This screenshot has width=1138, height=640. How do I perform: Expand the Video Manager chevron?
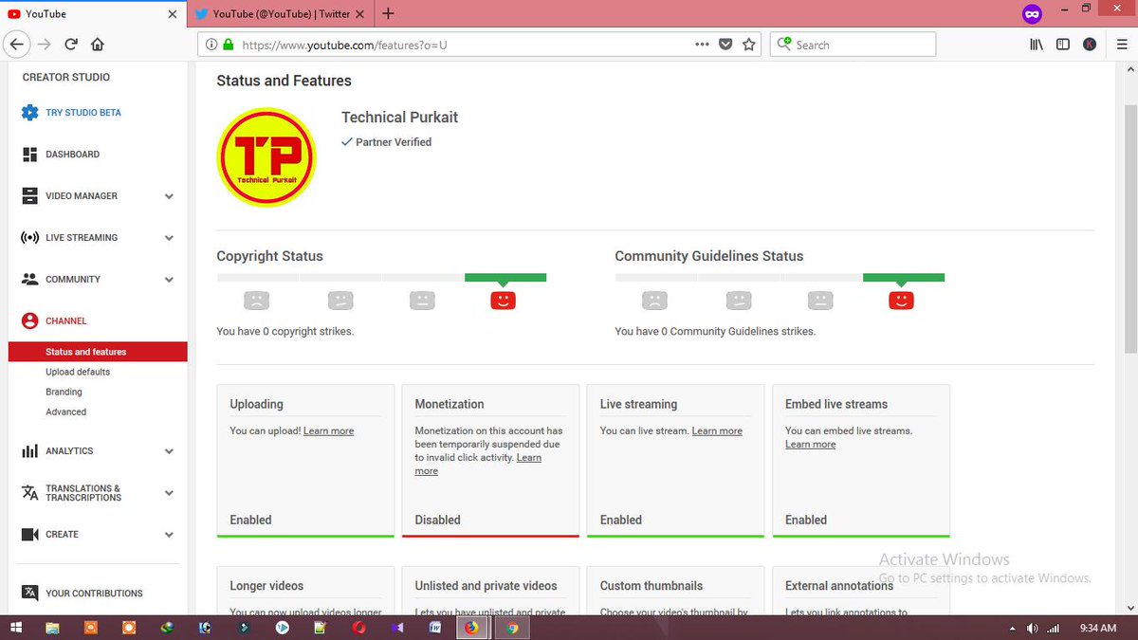(x=169, y=196)
